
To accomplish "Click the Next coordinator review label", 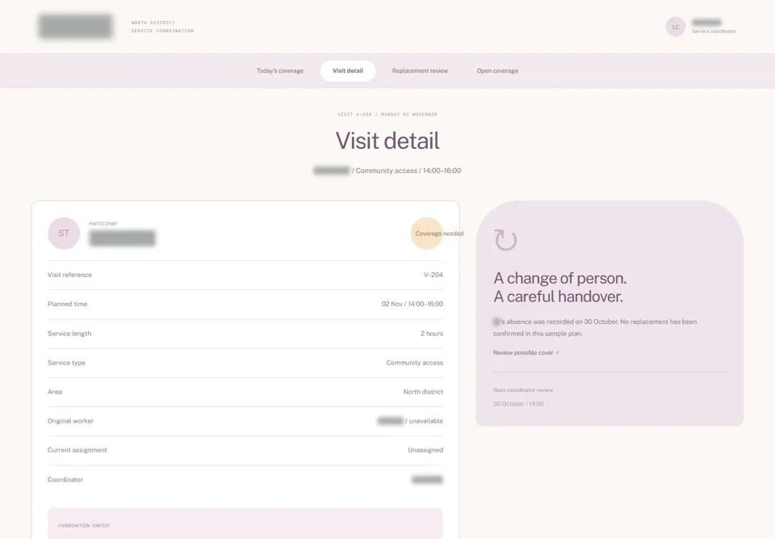I will point(523,390).
